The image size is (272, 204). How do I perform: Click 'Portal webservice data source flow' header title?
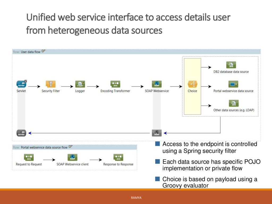click(44, 147)
